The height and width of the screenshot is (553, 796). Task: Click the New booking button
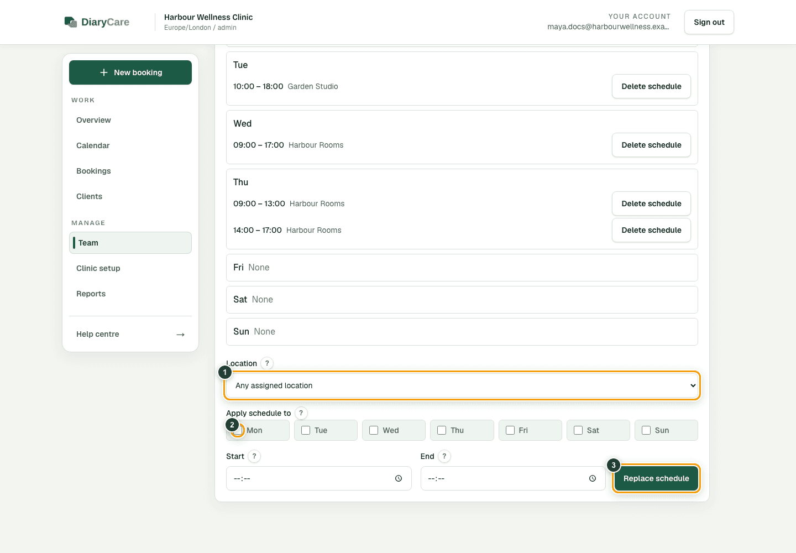(130, 72)
